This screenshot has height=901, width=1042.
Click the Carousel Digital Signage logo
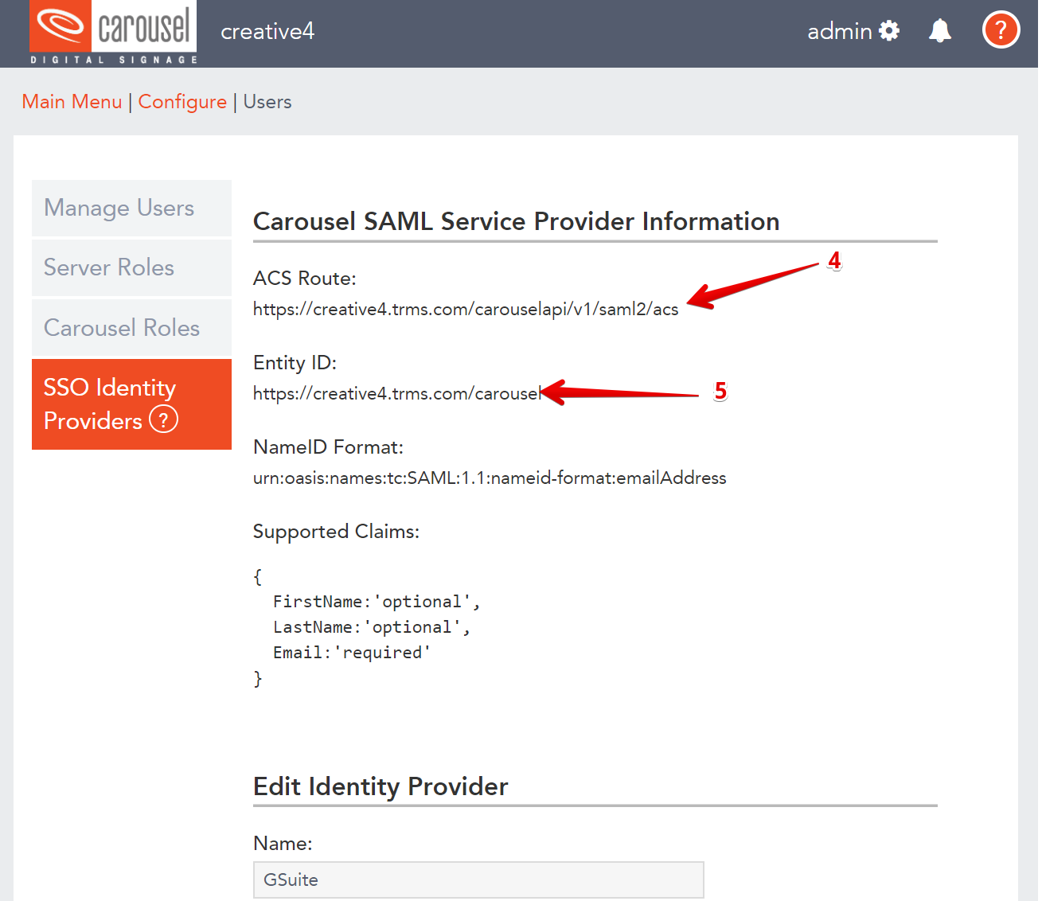(x=113, y=33)
